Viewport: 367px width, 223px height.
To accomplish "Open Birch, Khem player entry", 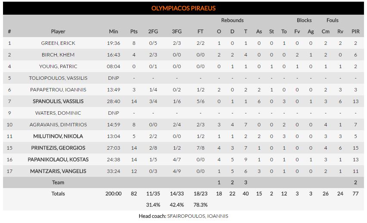I will [58, 55].
